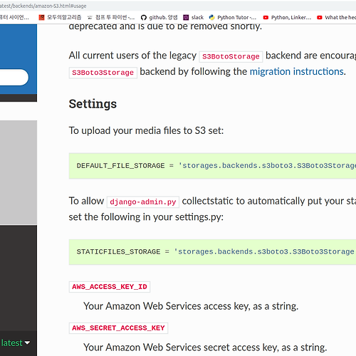Click the latest version label
Image resolution: width=356 pixels, height=356 pixels.
coord(11,343)
